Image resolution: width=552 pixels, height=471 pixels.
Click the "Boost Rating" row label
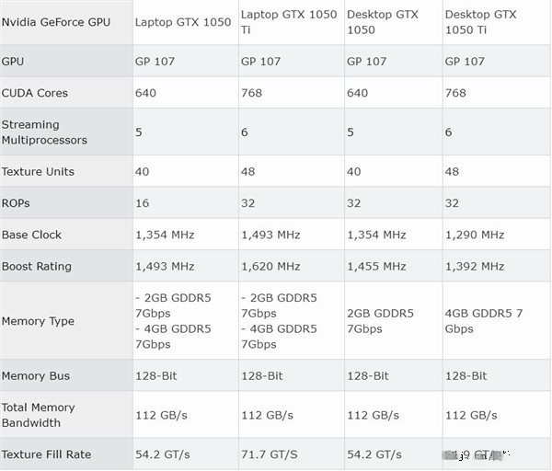coord(37,267)
